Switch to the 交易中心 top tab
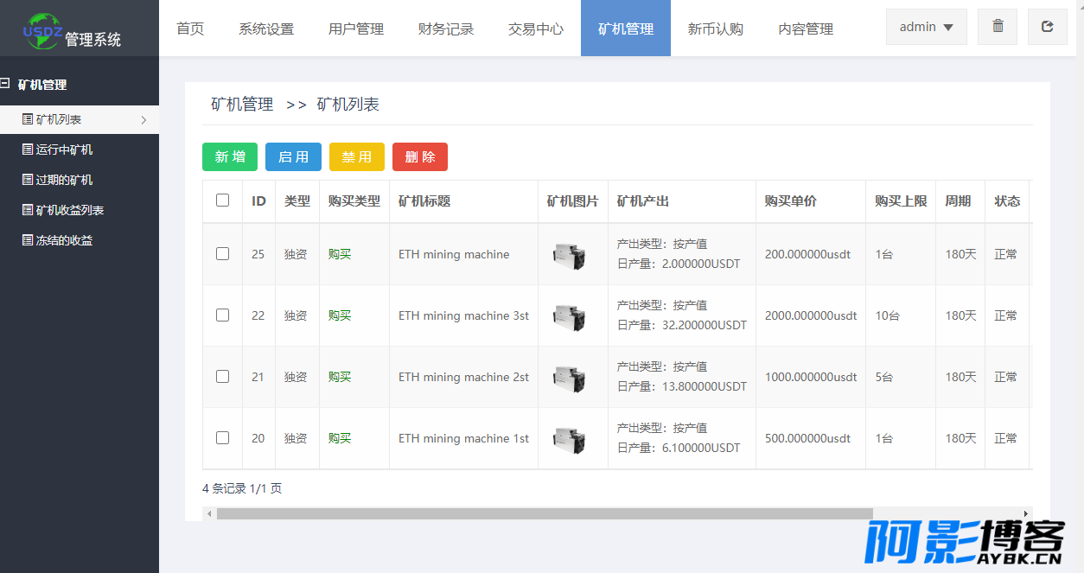The image size is (1084, 573). [536, 29]
